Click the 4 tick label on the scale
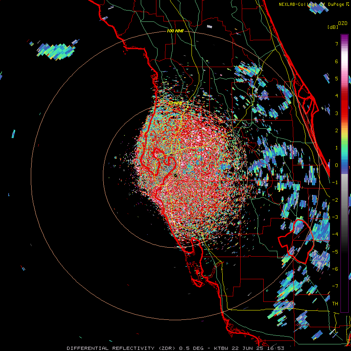The height and width of the screenshot is (351, 351). click(337, 96)
